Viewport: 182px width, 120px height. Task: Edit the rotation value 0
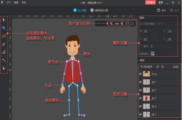(x=151, y=46)
